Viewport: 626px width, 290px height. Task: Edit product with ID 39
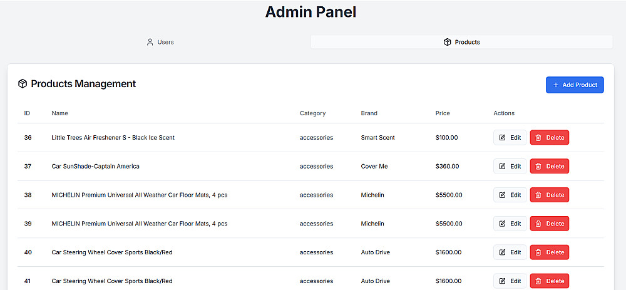(x=510, y=224)
